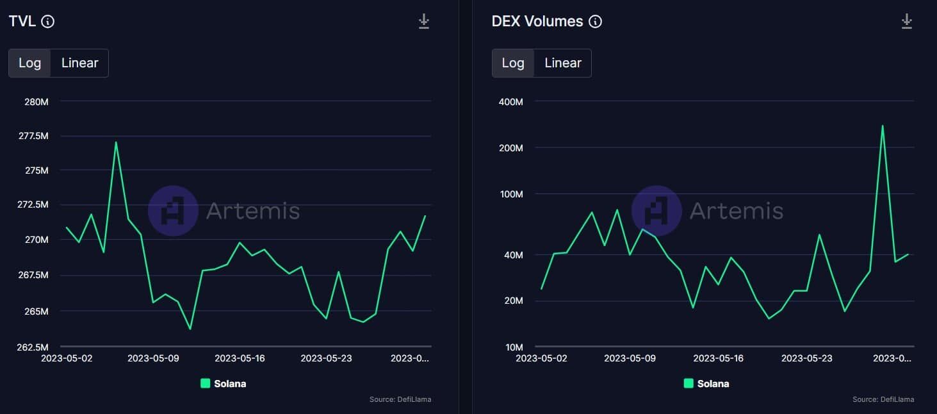Click the Solana legend label under TVL
Image resolution: width=937 pixels, height=414 pixels.
[230, 383]
